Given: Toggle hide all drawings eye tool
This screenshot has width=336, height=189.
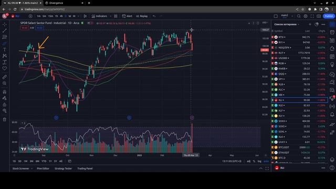Looking at the screenshot, I should [5, 111].
